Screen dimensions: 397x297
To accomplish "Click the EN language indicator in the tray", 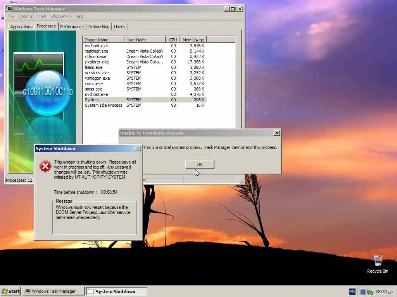I will click(x=352, y=292).
